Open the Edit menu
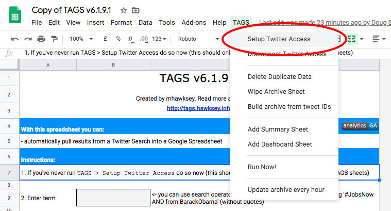The height and width of the screenshot is (211, 391). pos(54,23)
